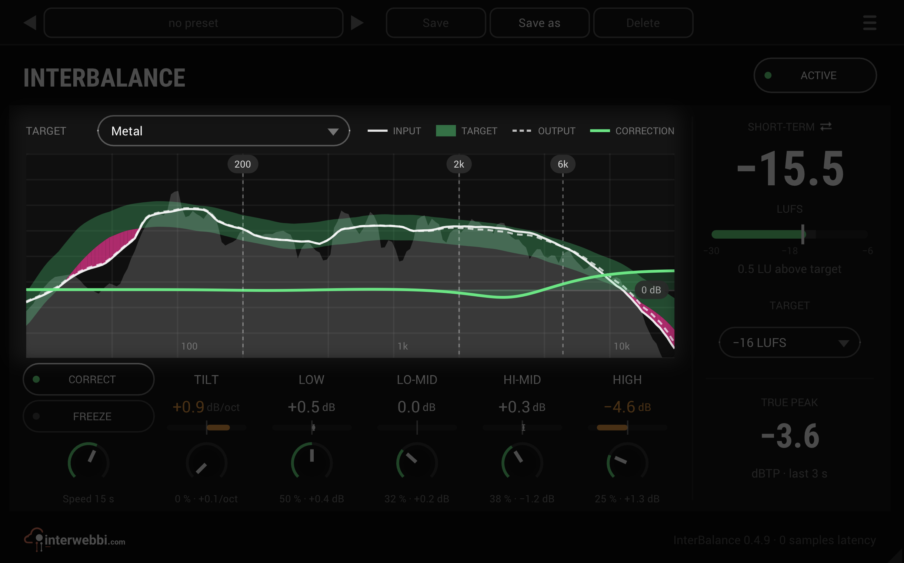Open the -16 LUFS target dropdown

click(x=790, y=343)
